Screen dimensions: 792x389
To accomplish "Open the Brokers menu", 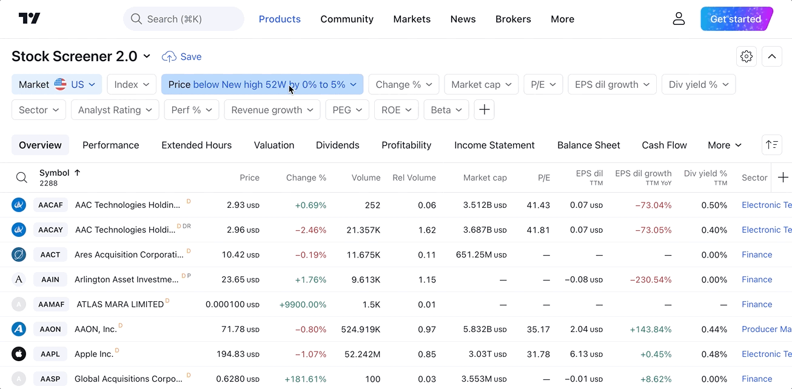I will tap(513, 19).
